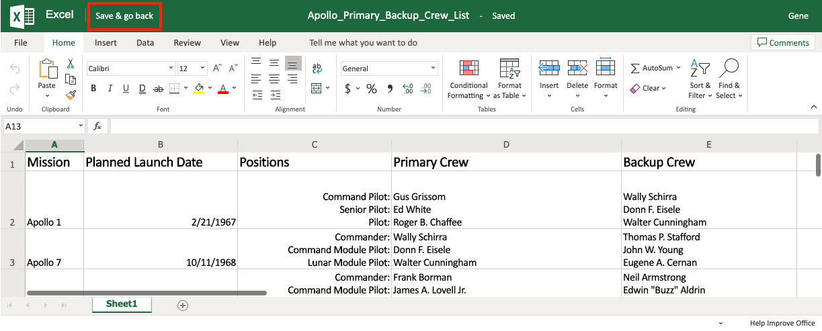
Task: Increase decimal places
Action: click(407, 89)
